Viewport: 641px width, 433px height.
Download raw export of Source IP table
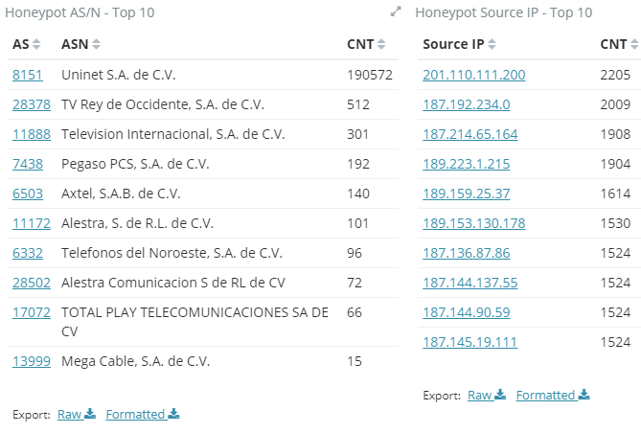pos(487,395)
